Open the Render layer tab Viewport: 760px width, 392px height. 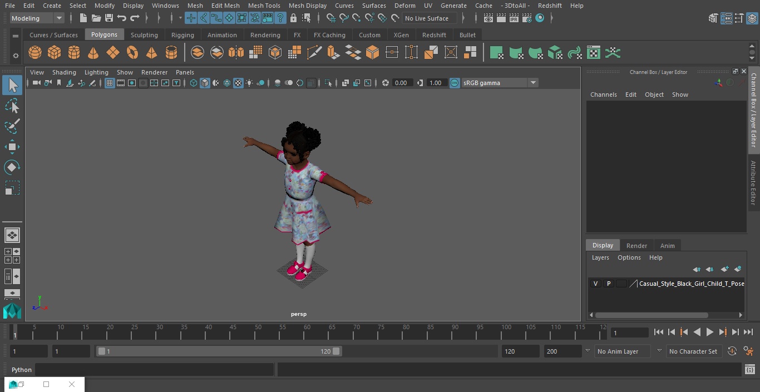click(636, 245)
